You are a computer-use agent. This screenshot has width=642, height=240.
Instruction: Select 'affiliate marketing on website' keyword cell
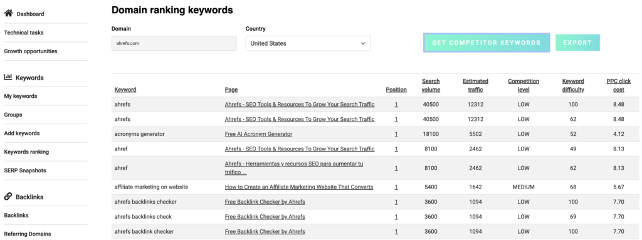pyautogui.click(x=151, y=187)
